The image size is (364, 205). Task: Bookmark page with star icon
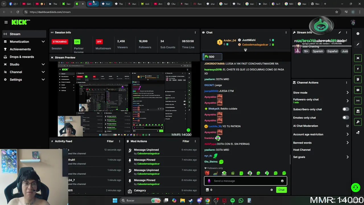(x=337, y=12)
